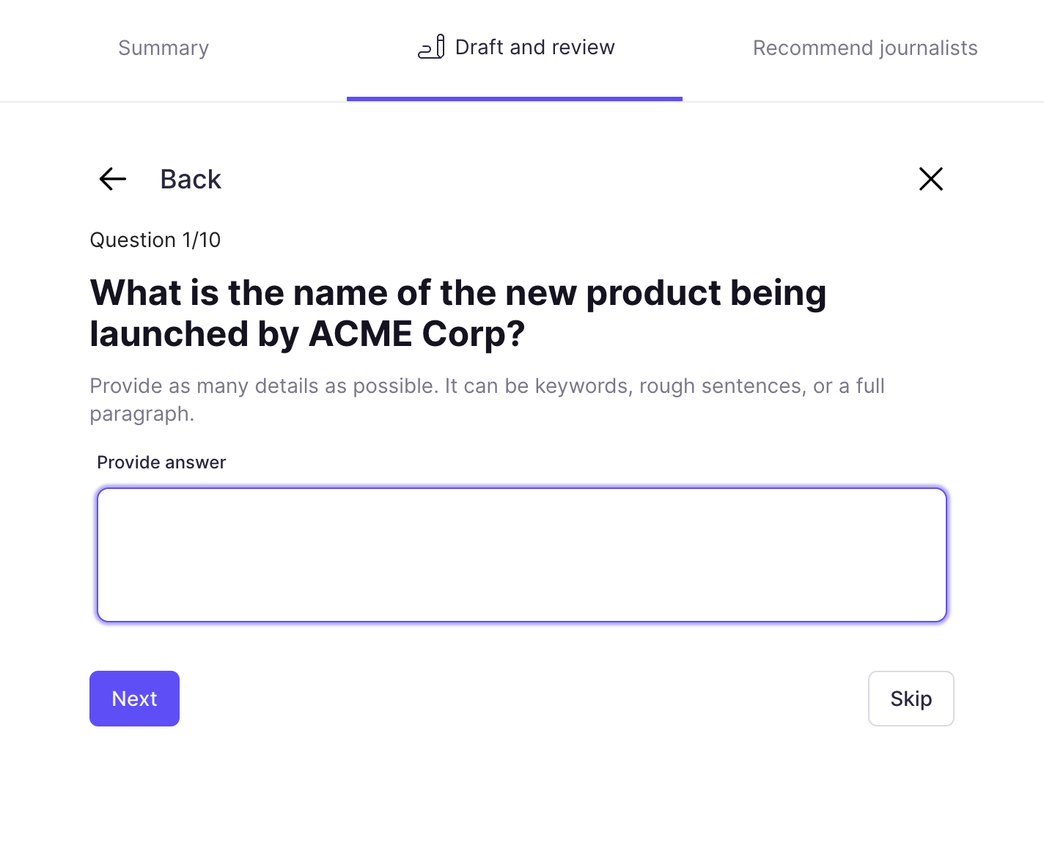Click the gray helper text about providing details

pos(487,400)
